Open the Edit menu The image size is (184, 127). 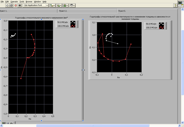(x=7, y=2)
